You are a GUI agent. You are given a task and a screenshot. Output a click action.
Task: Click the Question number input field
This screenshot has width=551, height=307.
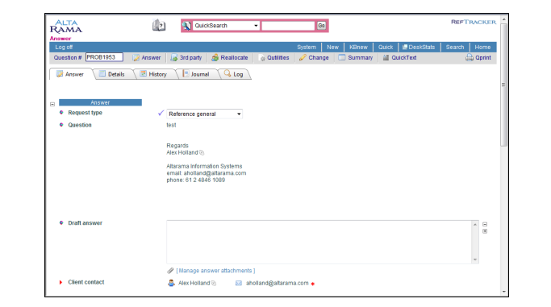point(104,57)
